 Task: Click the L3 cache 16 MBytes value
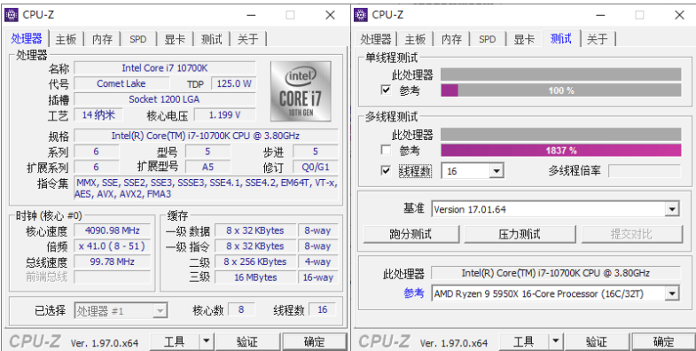(255, 277)
